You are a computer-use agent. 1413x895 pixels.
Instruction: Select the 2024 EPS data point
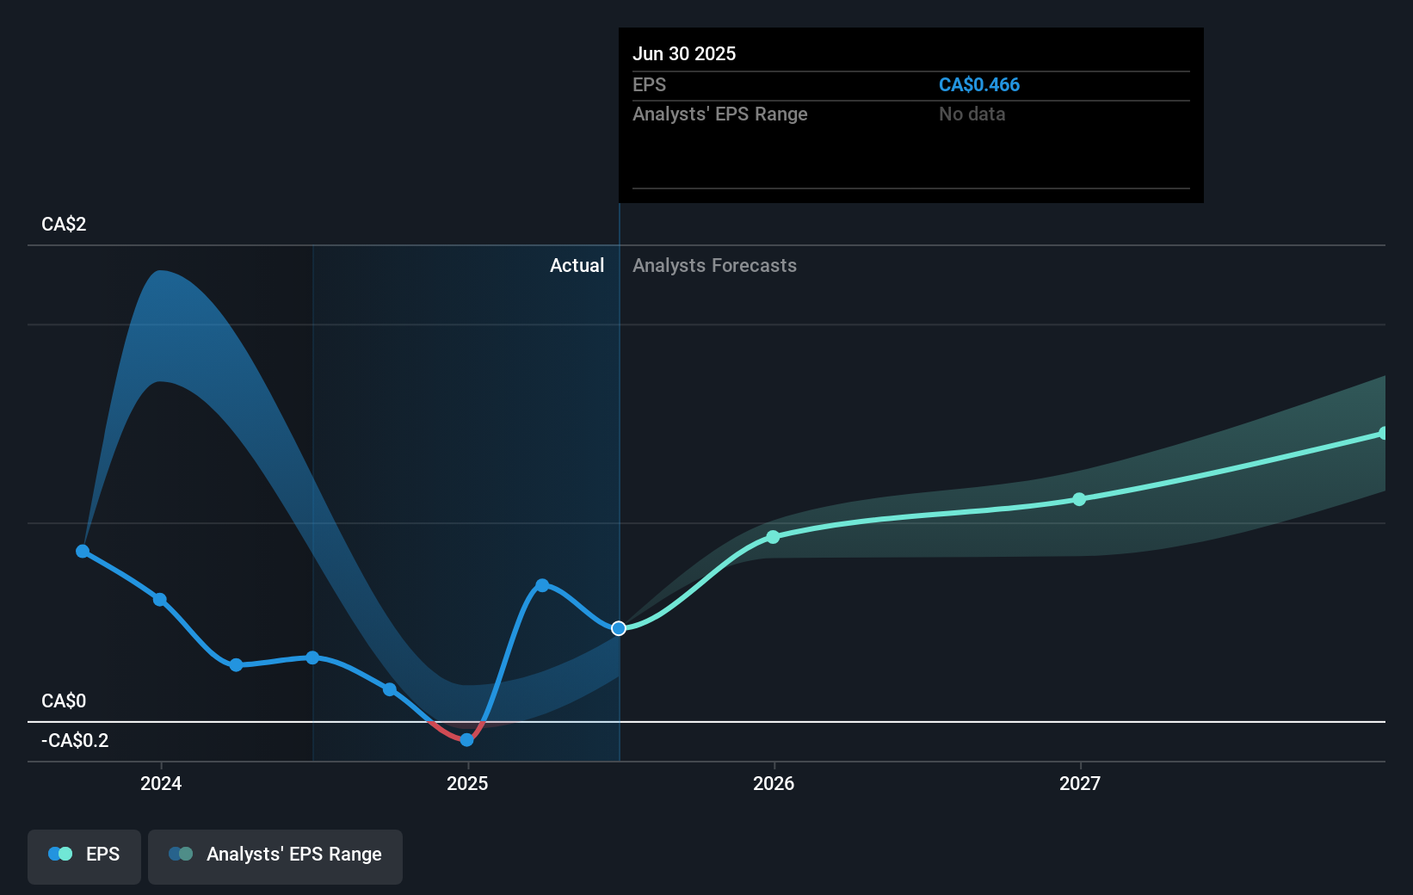159,599
